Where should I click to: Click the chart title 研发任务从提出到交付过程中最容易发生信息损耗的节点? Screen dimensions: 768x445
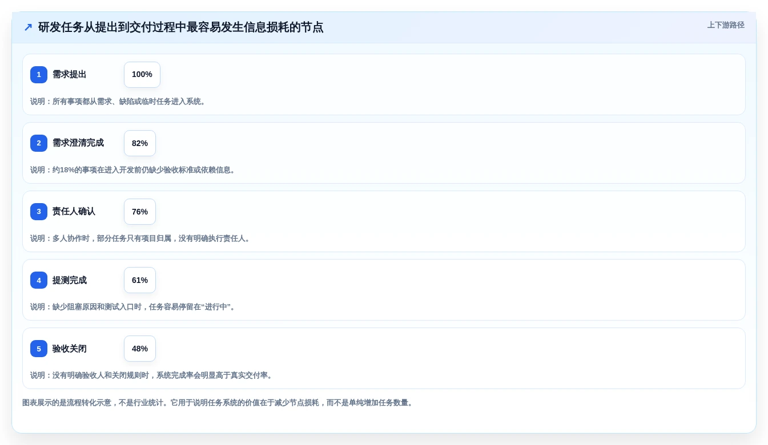[181, 27]
